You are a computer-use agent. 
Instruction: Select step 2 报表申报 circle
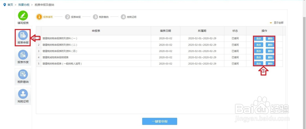tap(68, 17)
